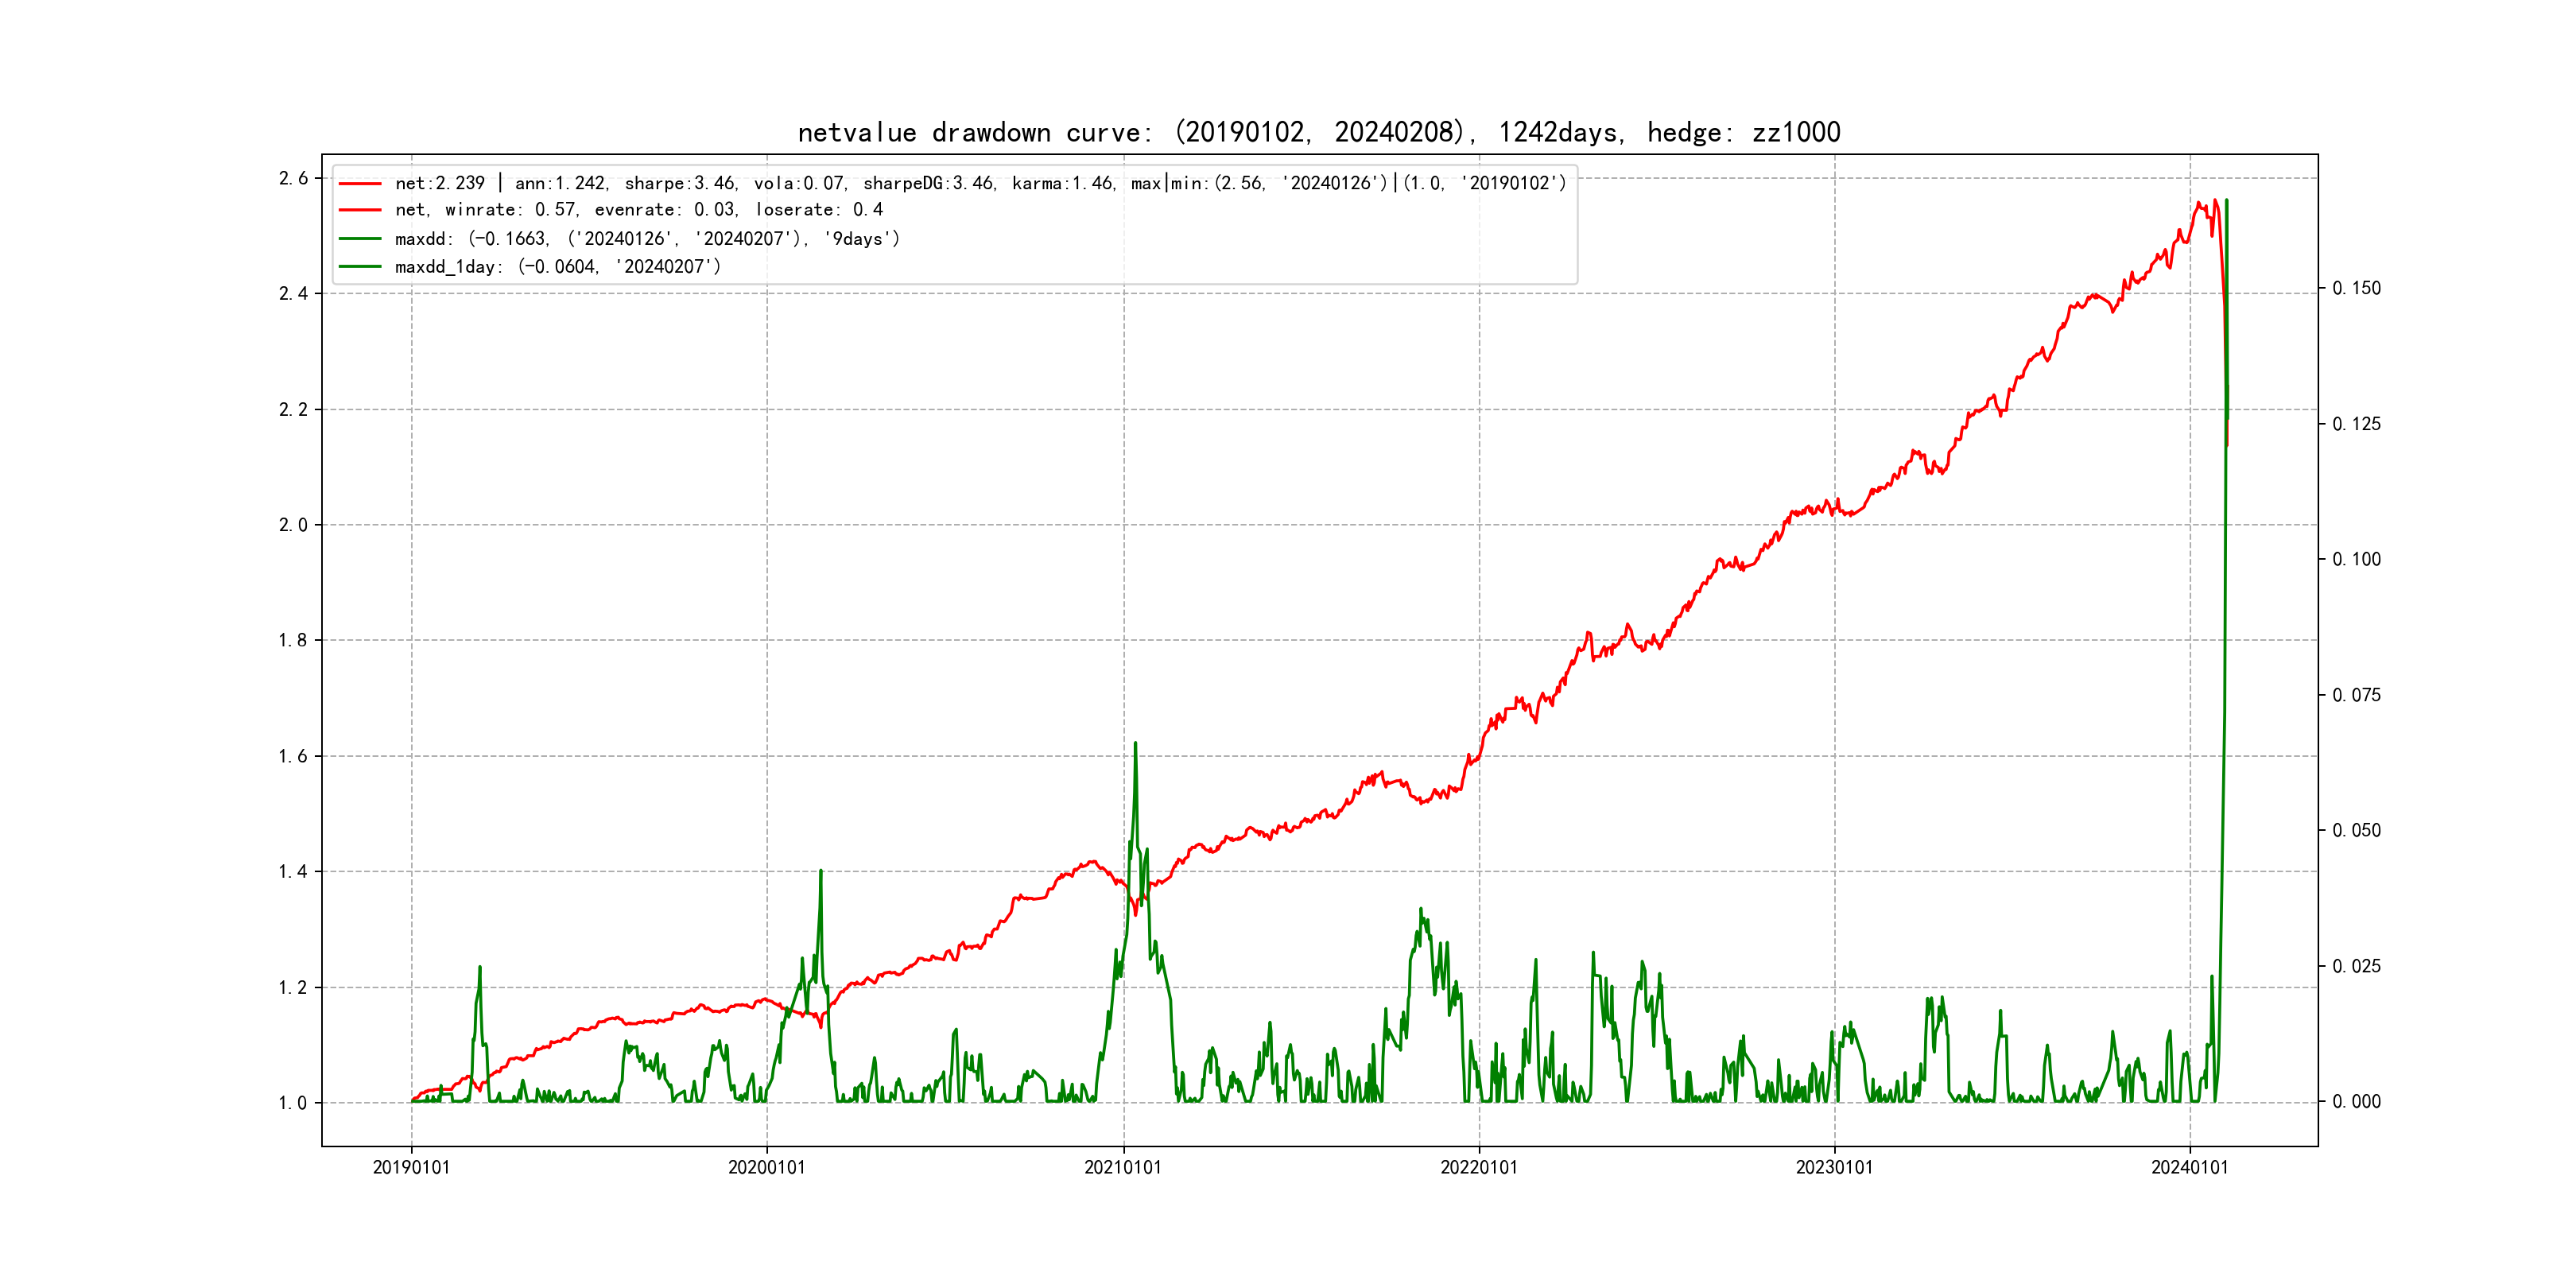Click the 20240101 x-axis label

click(2190, 1167)
